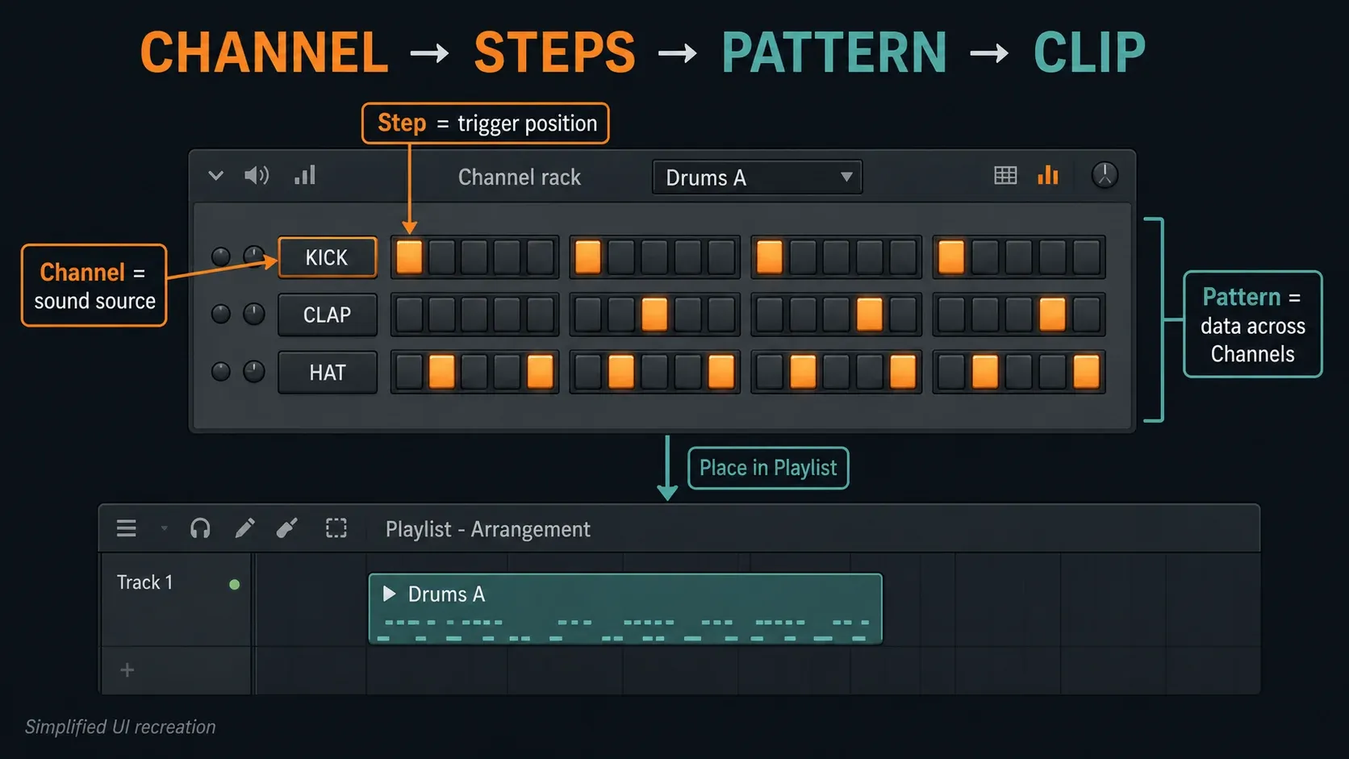The width and height of the screenshot is (1349, 759).
Task: Click the smaller left knob on the HAT row
Action: click(x=220, y=372)
